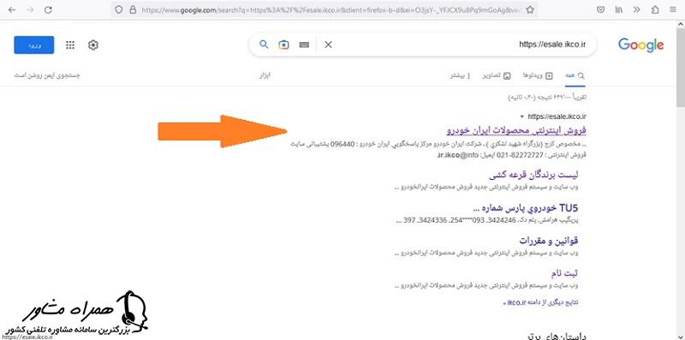Open the قوانین و مقررات sitelink
This screenshot has width=685, height=340.
pos(549,241)
